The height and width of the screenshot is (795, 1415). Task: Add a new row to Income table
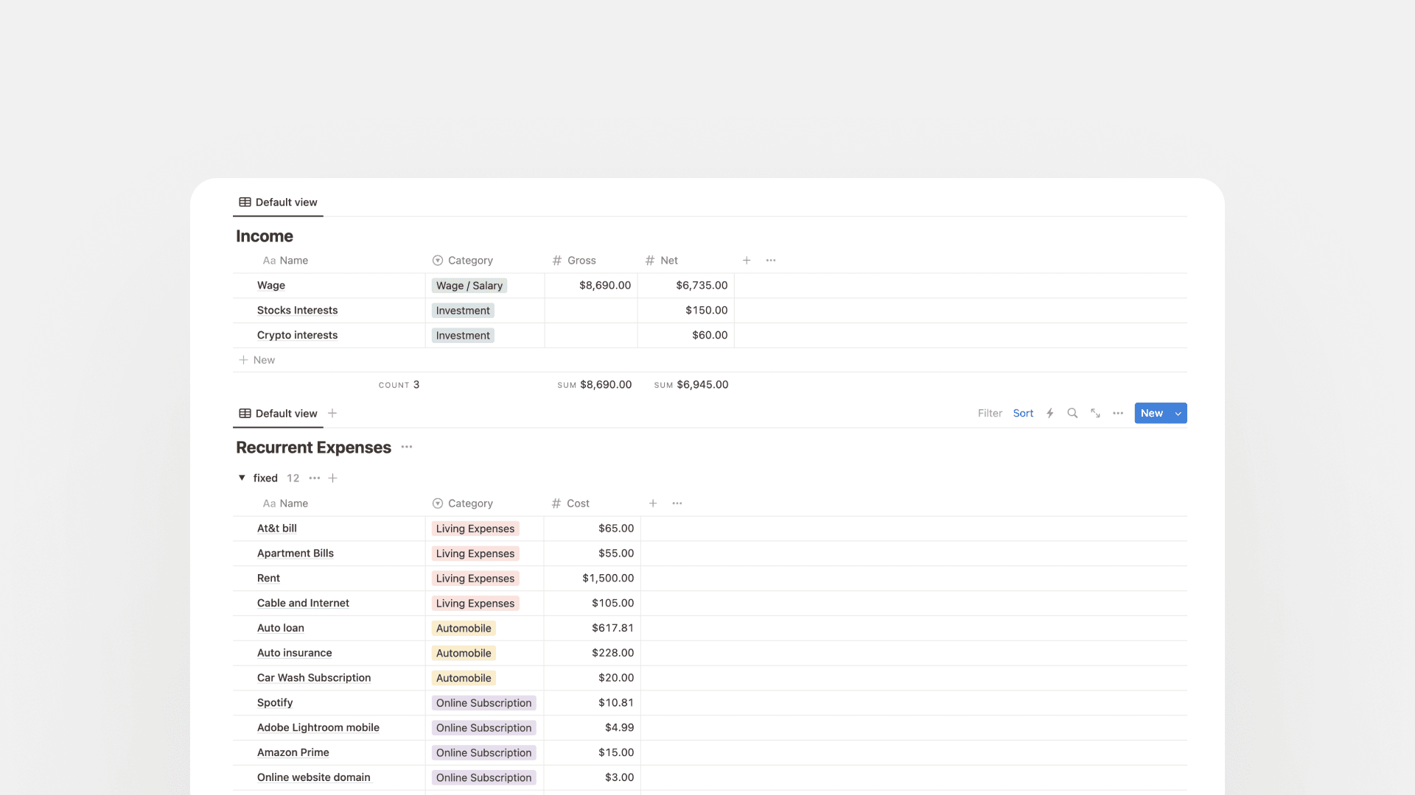point(256,360)
